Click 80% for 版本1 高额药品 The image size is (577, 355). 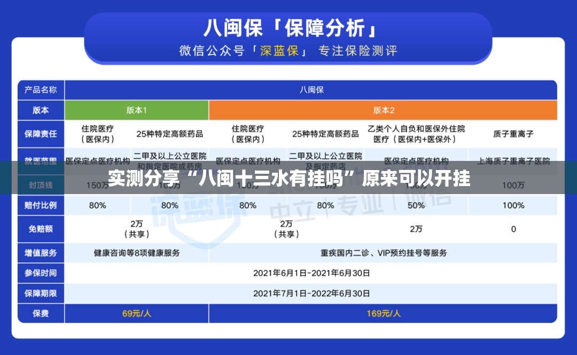(x=170, y=205)
